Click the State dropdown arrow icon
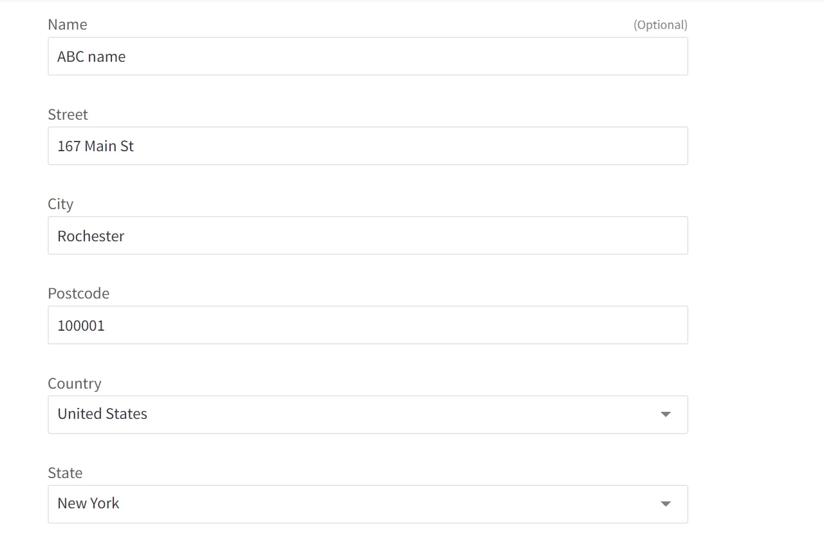Viewport: 824px width, 554px height. point(666,504)
